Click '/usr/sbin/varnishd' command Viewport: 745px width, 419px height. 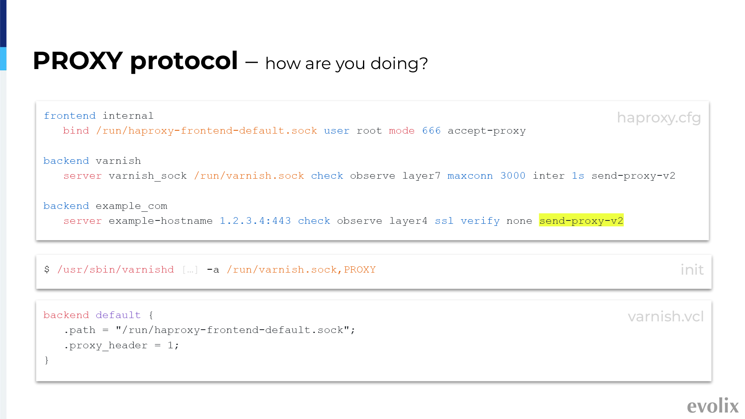pyautogui.click(x=116, y=270)
